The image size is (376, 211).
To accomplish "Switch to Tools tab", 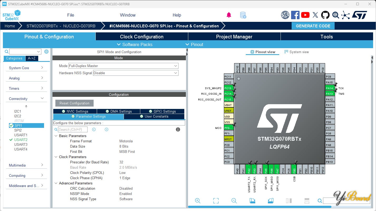I will 327,37.
